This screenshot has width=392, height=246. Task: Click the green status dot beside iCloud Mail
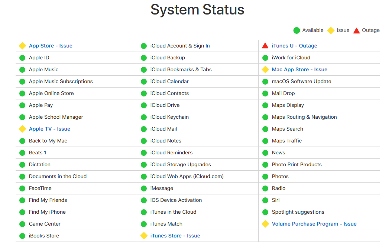[144, 129]
